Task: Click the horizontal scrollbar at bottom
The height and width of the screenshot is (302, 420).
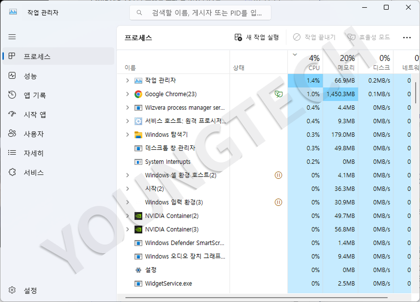Action: click(x=257, y=298)
